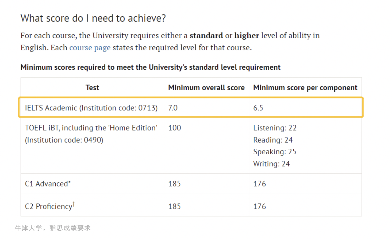Click the TOEFL overall score 100
This screenshot has height=239, width=392.
click(x=175, y=128)
